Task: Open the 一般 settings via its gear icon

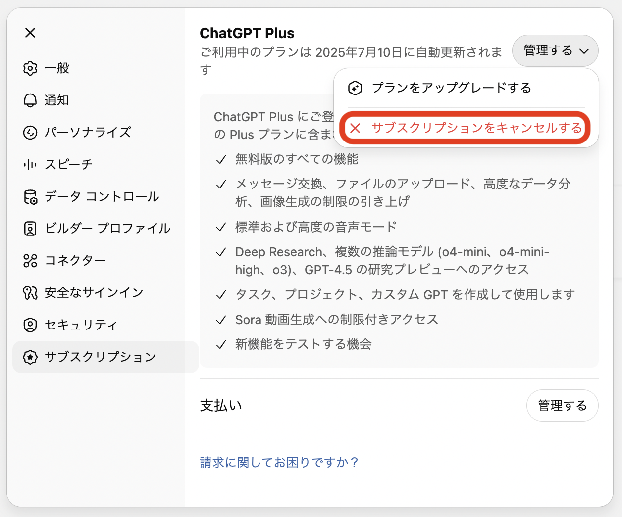Action: tap(30, 68)
